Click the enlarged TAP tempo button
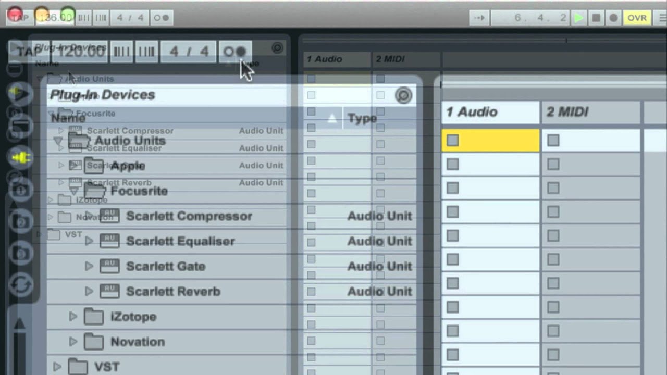Viewport: 667px width, 375px height. 29,52
